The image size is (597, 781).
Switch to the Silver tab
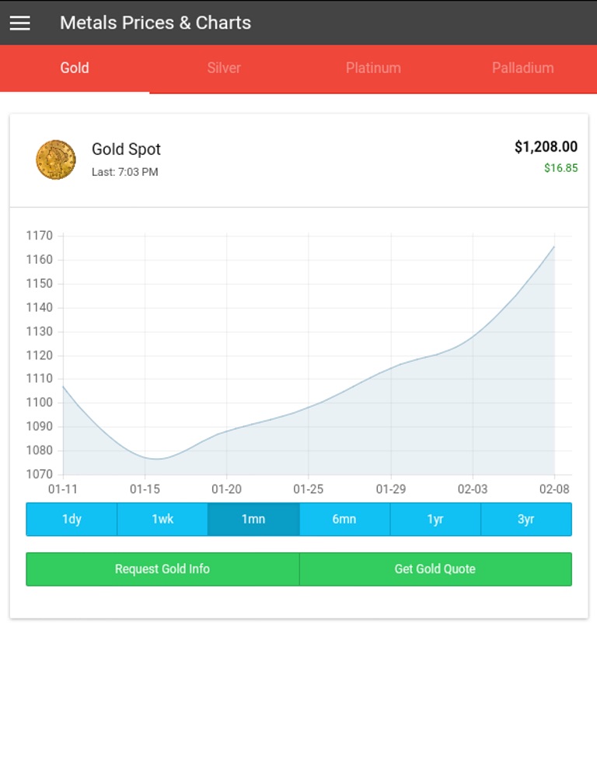[224, 68]
